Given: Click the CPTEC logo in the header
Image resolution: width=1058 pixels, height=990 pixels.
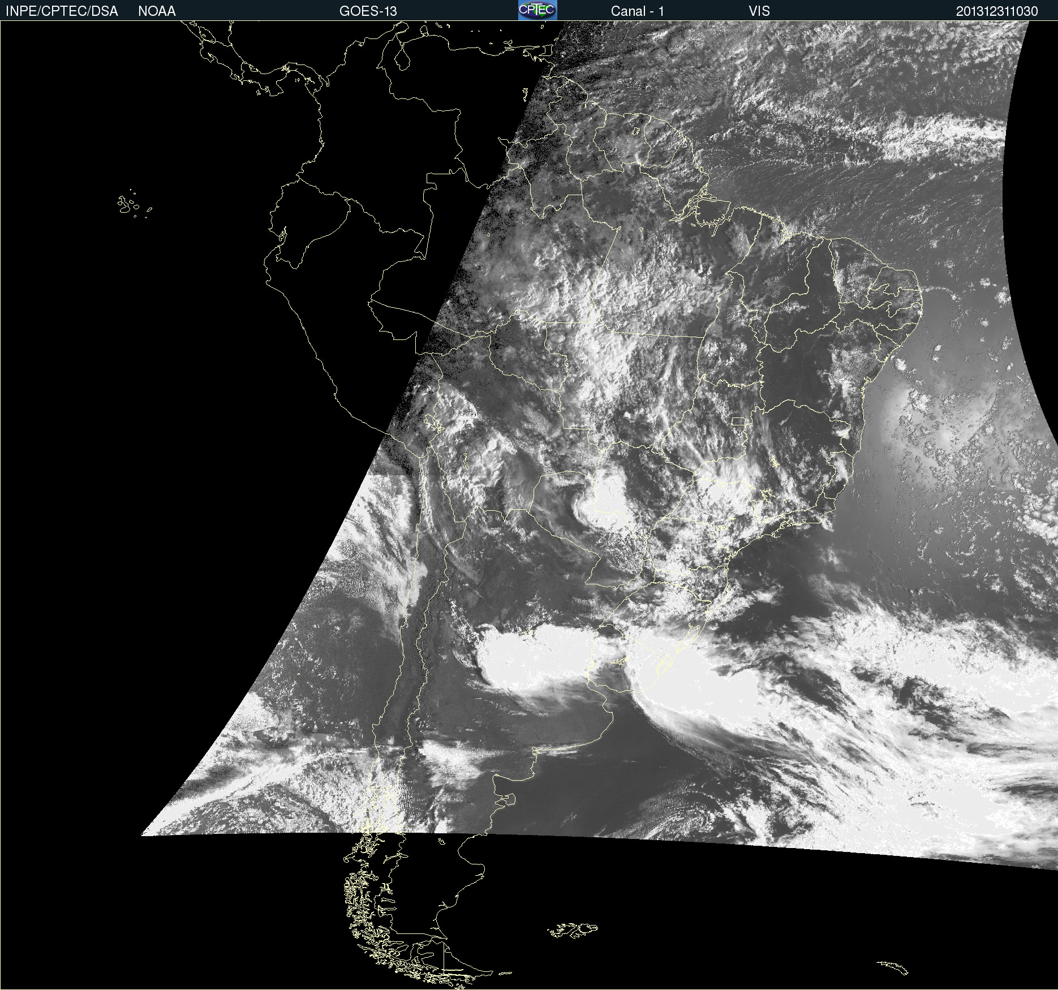Looking at the screenshot, I should 537,10.
